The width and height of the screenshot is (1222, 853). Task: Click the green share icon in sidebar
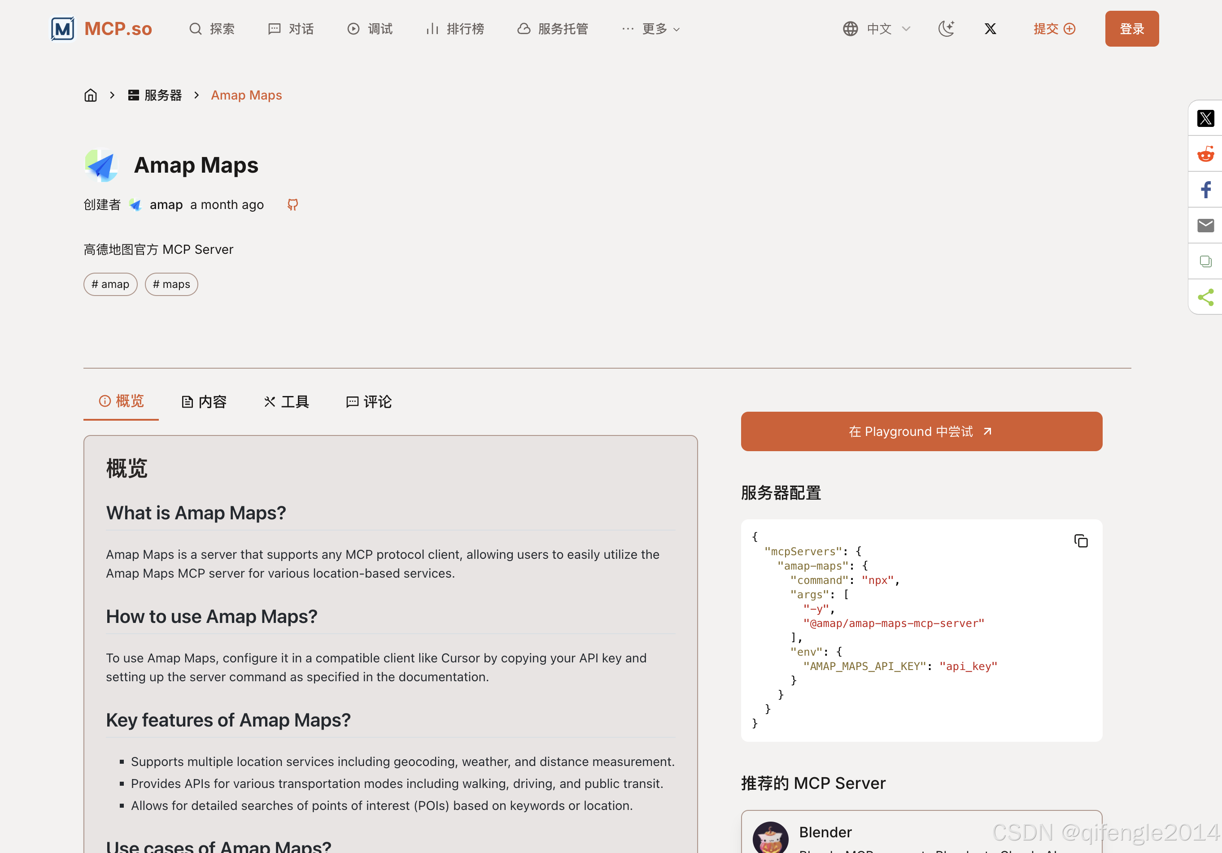click(x=1205, y=297)
